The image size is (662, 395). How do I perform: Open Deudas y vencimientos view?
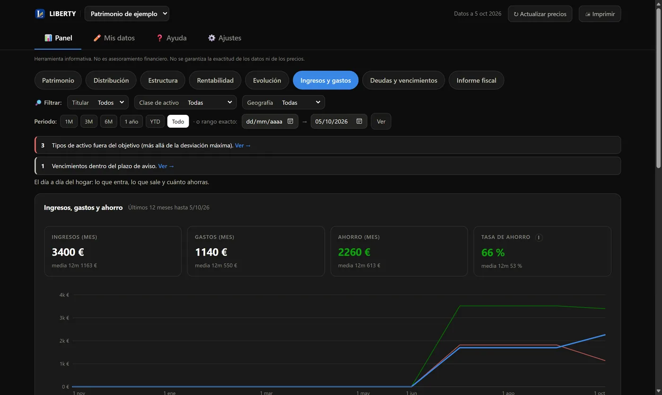pyautogui.click(x=404, y=80)
